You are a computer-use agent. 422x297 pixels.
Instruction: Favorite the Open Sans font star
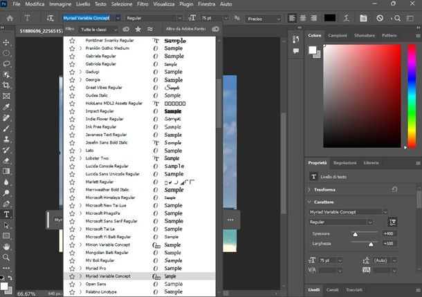tap(72, 284)
